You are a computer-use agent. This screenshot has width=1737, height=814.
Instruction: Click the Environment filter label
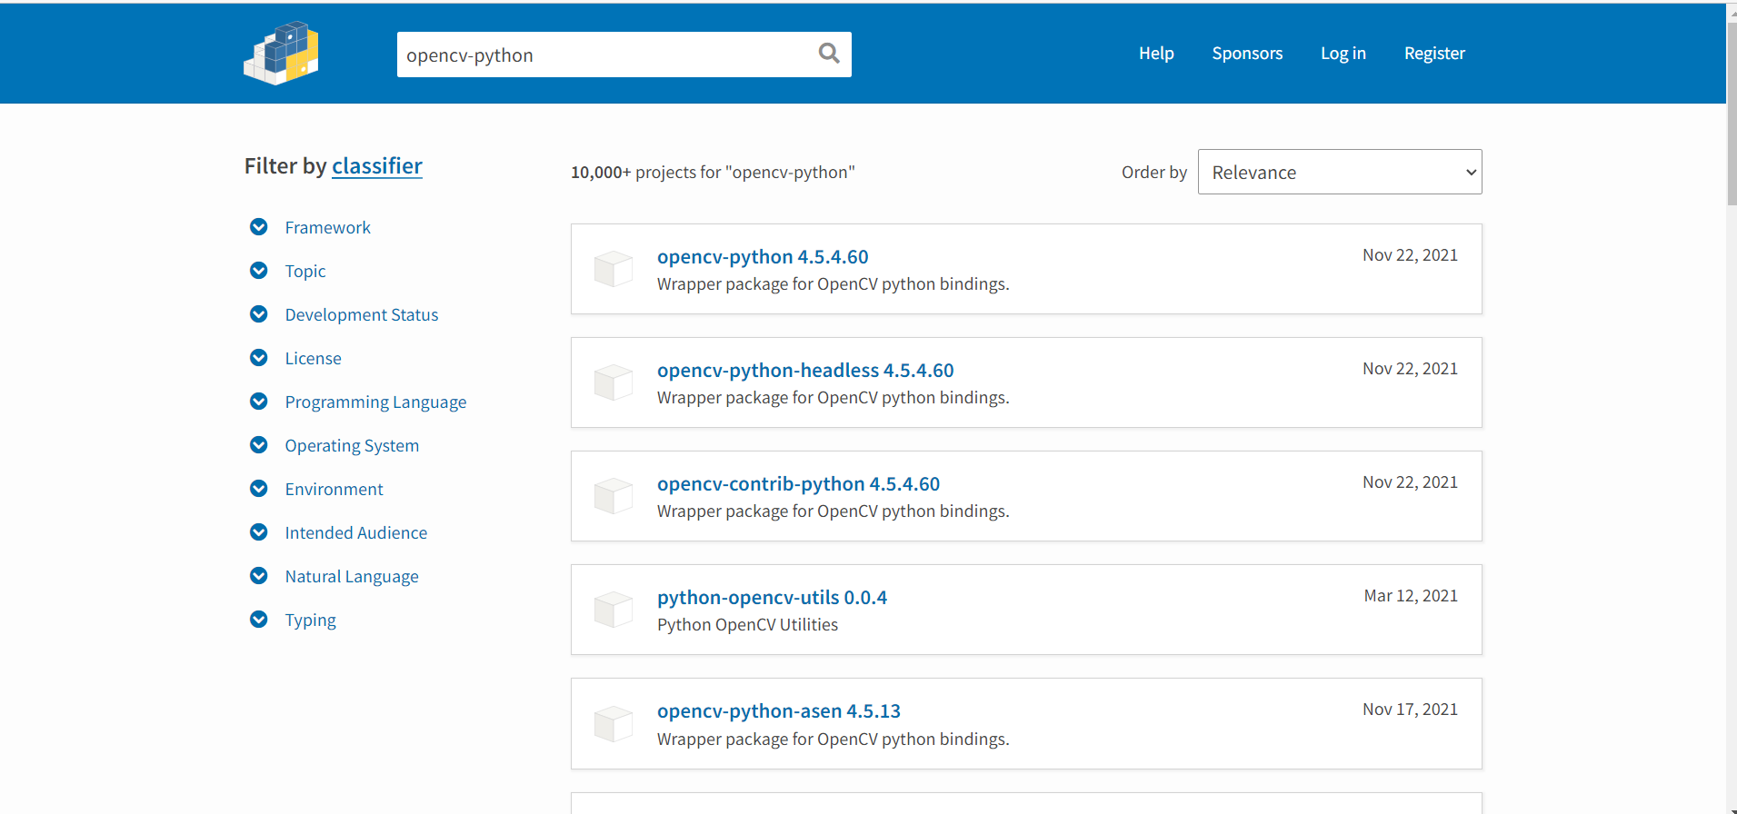[x=334, y=489]
